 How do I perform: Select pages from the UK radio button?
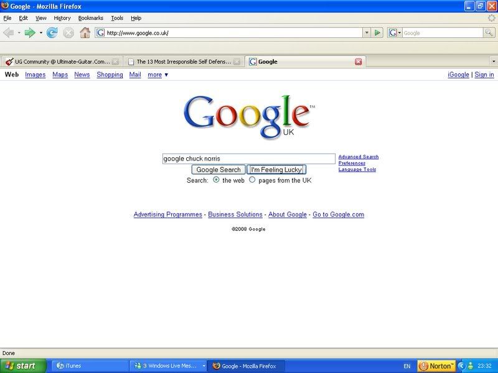point(252,180)
